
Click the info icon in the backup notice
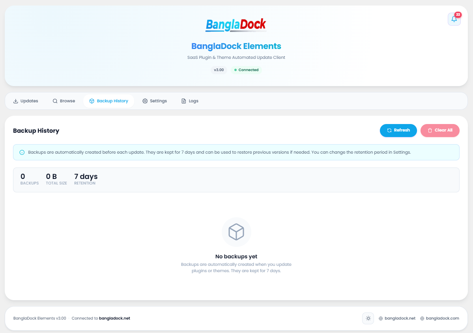22,152
